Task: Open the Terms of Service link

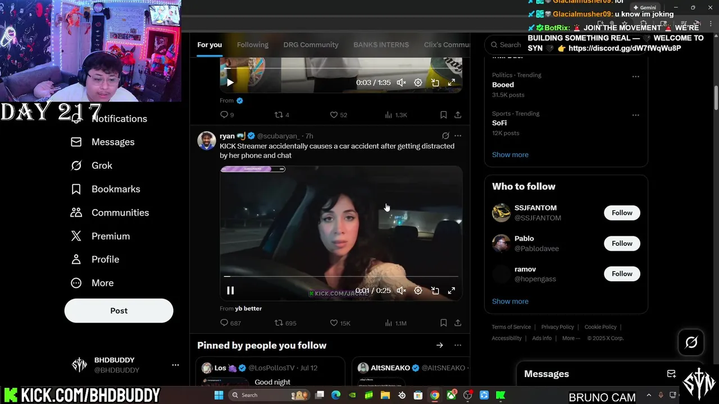Action: 511,327
